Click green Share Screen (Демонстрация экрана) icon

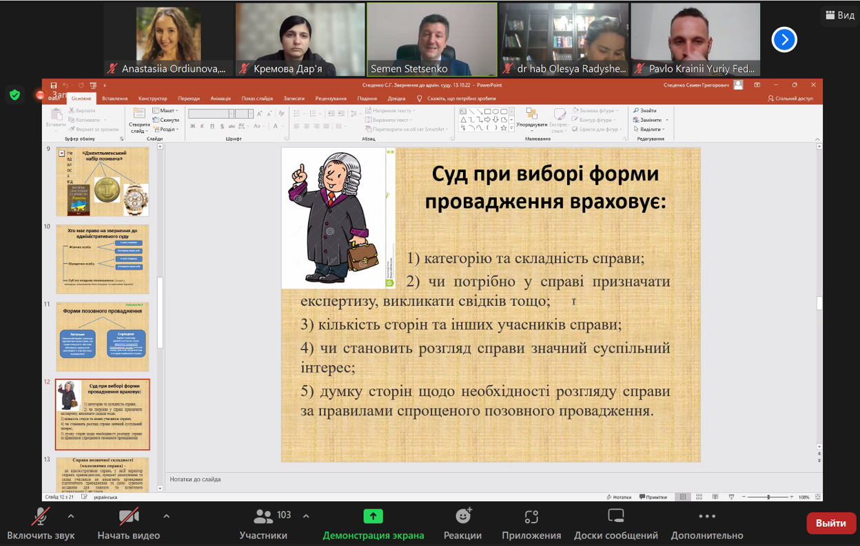pyautogui.click(x=373, y=516)
